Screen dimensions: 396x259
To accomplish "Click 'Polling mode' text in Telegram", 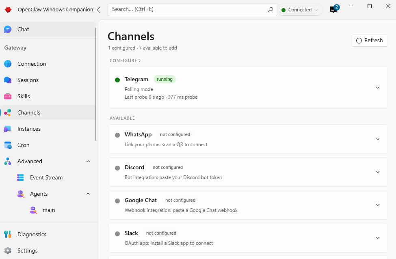I will coord(139,89).
